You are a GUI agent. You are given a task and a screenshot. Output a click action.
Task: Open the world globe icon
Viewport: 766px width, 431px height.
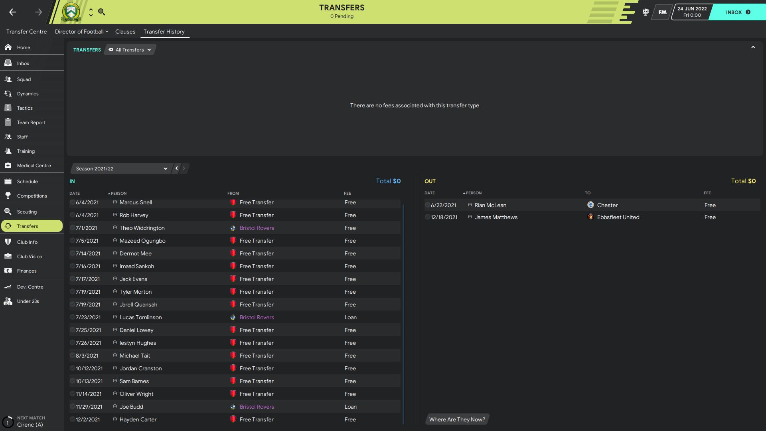click(646, 12)
